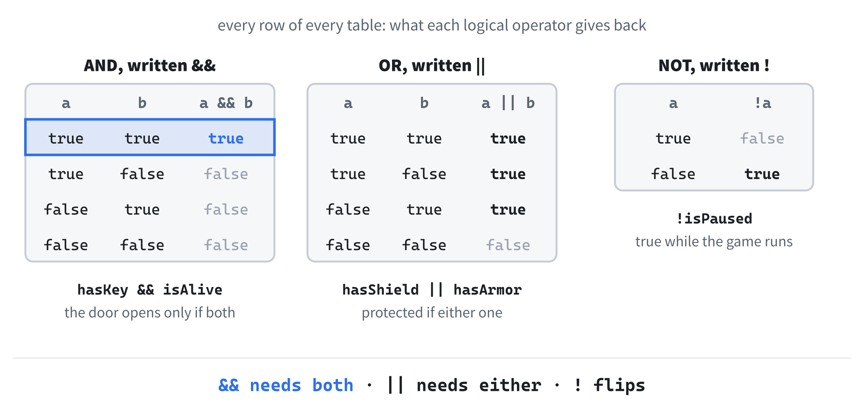This screenshot has height=419, width=864.
Task: Click the blue '&& needs both' footer text
Action: click(x=286, y=386)
